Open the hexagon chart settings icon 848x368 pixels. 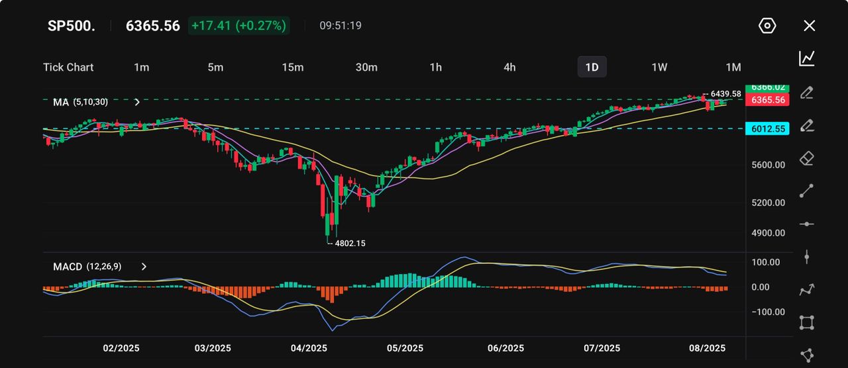pyautogui.click(x=767, y=26)
